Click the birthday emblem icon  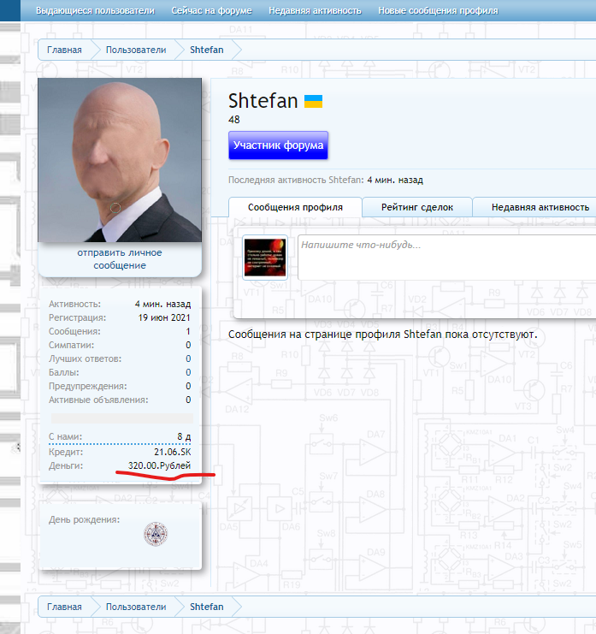click(x=156, y=534)
